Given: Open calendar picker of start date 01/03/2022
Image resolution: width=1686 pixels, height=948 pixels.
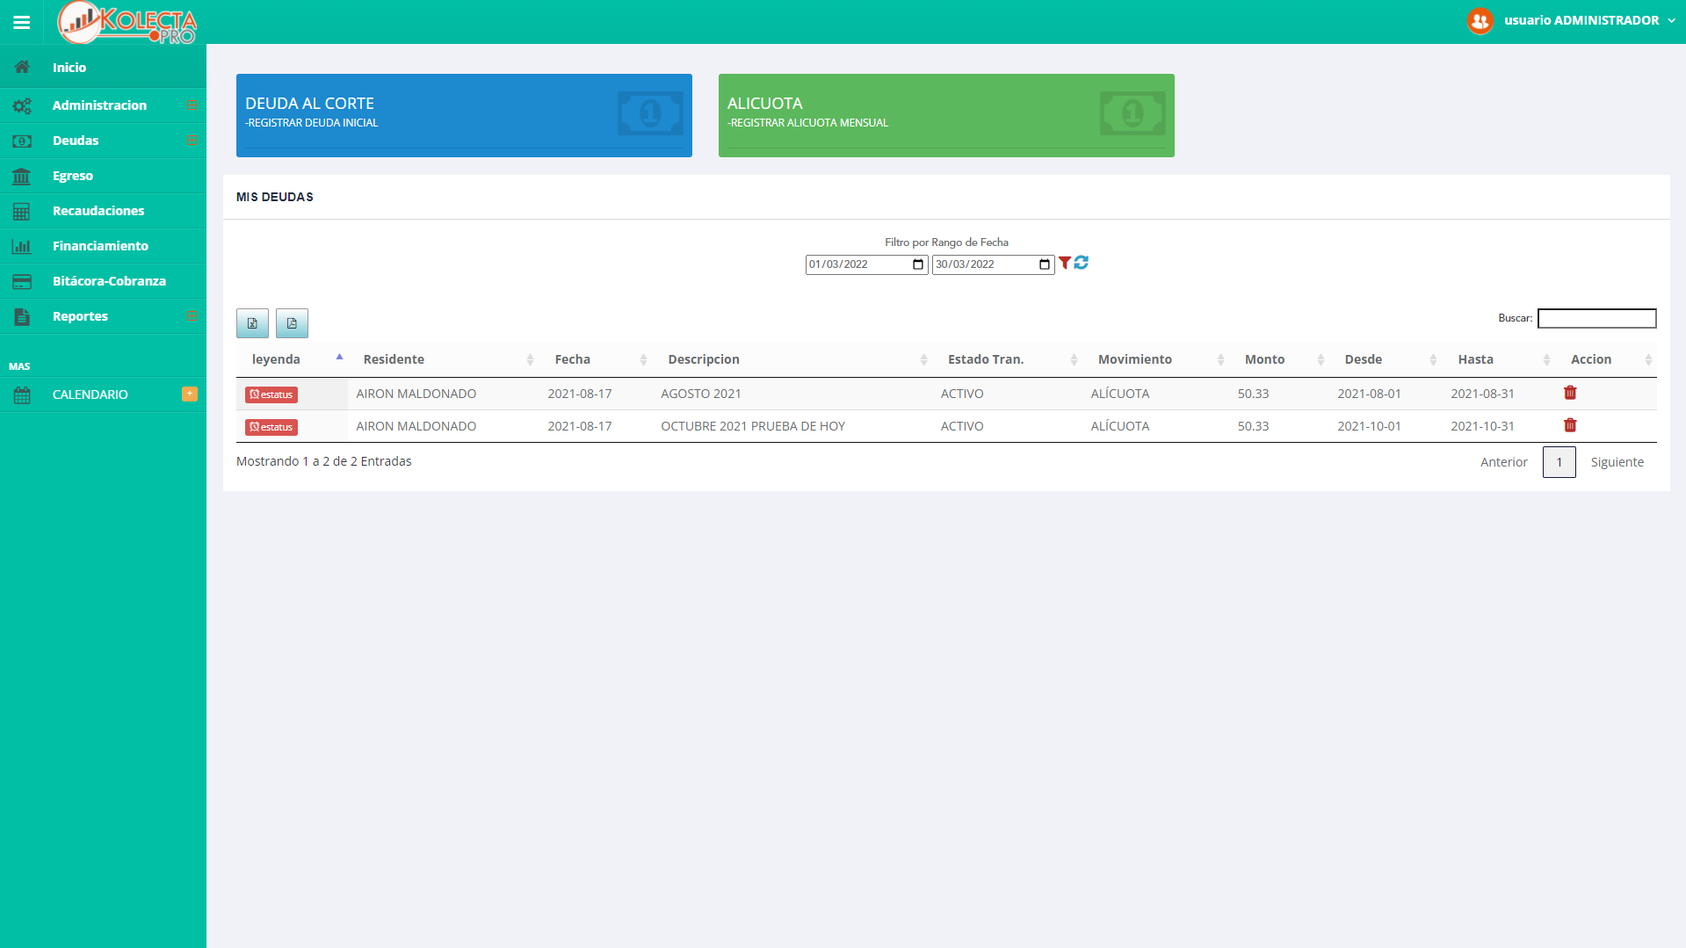Looking at the screenshot, I should tap(918, 264).
